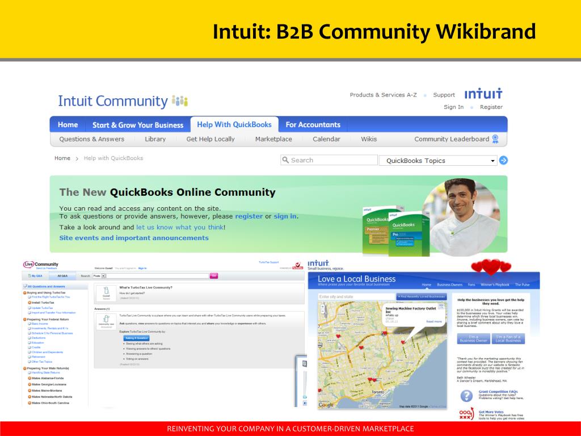Click the Community Leaderboard ribbon icon
Image resolution: width=581 pixels, height=436 pixels.
tap(495, 139)
